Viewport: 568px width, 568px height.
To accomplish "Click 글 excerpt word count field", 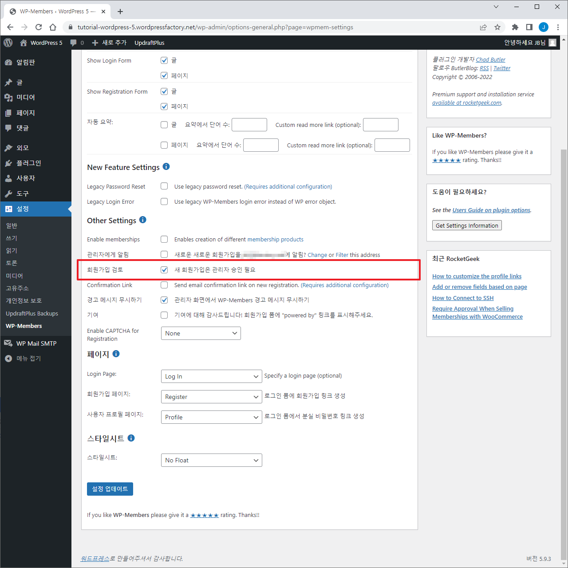I will [x=249, y=125].
